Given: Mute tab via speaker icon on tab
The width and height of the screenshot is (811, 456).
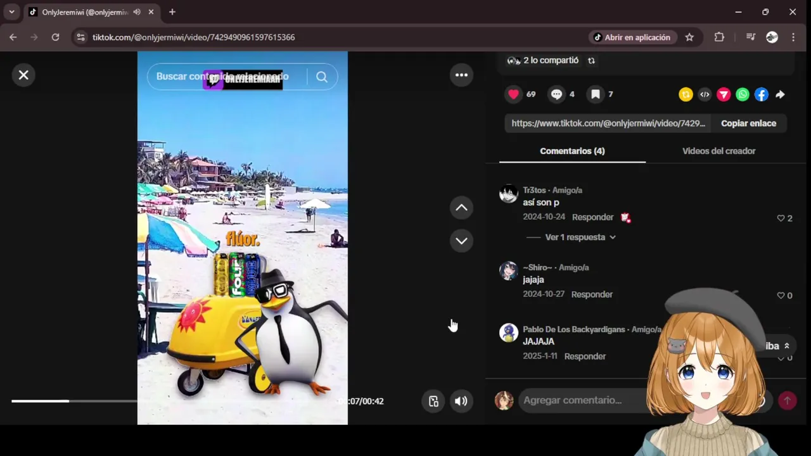Looking at the screenshot, I should (x=137, y=12).
